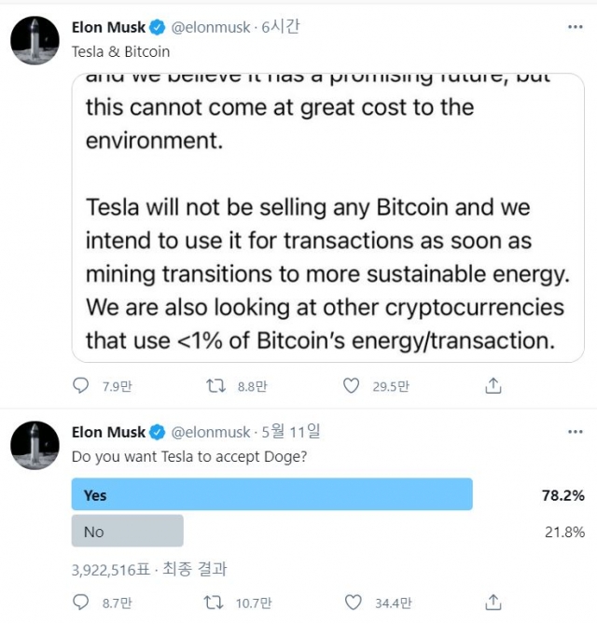
Task: Open replies on the Tesla & Bitcoin tweet
Action: click(x=81, y=385)
